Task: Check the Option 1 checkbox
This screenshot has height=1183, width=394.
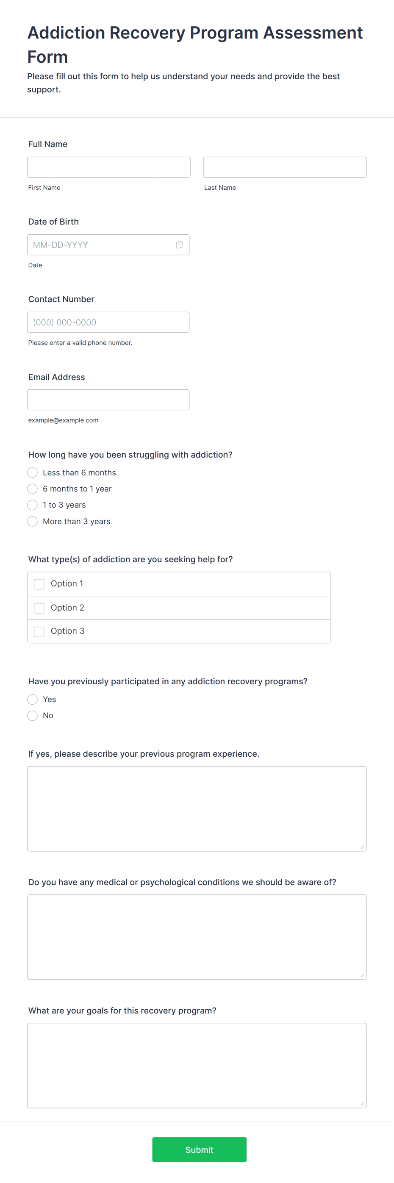Action: 39,584
